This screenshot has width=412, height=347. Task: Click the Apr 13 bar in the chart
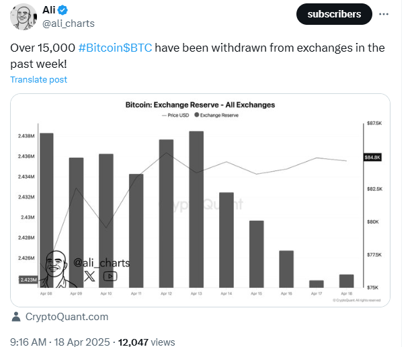click(x=196, y=209)
